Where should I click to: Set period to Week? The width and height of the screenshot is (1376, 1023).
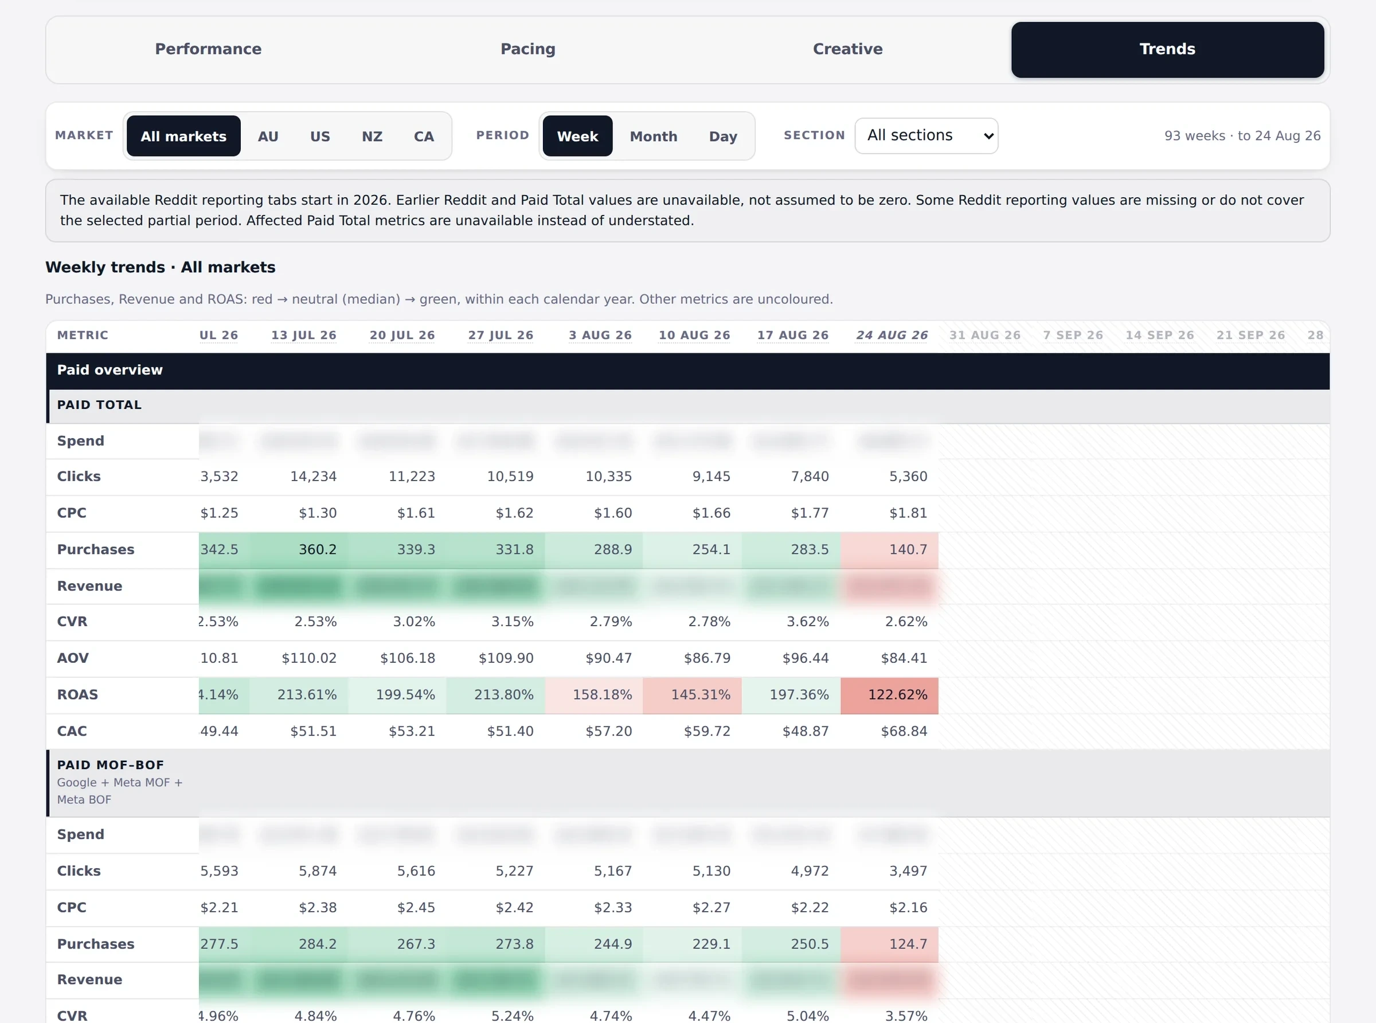pyautogui.click(x=577, y=136)
